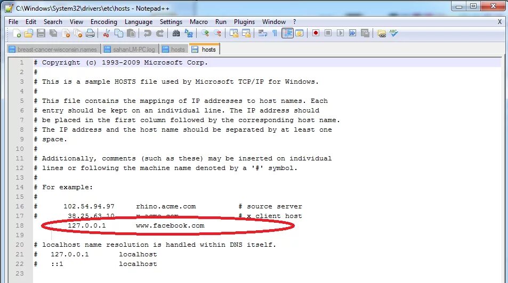Image resolution: width=508 pixels, height=283 pixels.
Task: Open the Settings menu
Action: pos(171,22)
